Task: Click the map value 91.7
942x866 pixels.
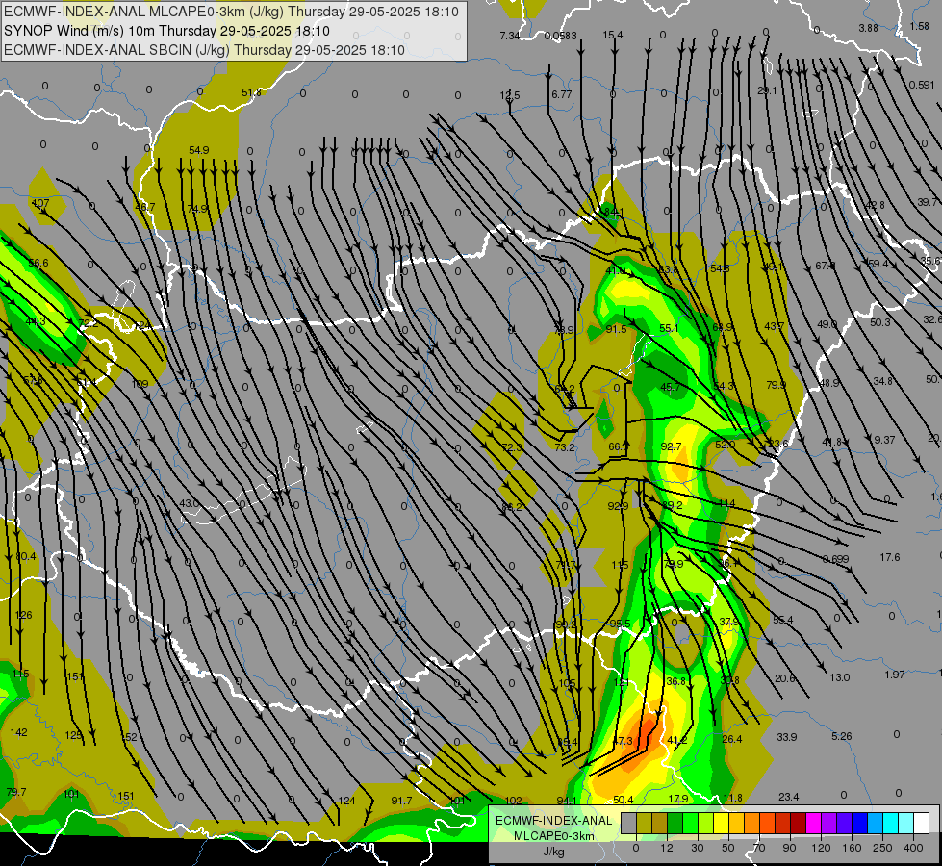Action: [401, 802]
